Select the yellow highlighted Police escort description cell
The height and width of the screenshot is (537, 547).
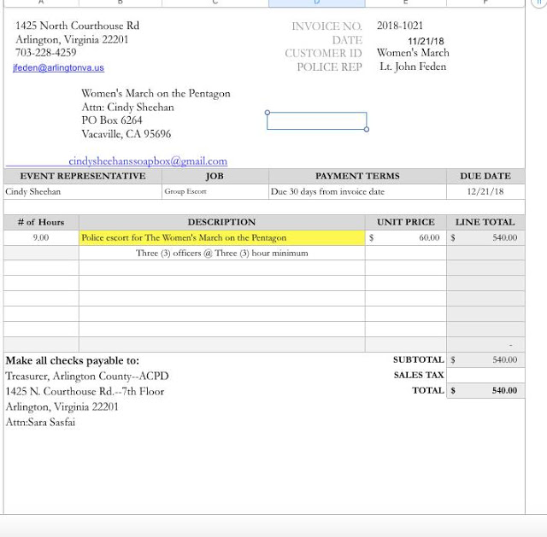tap(222, 237)
